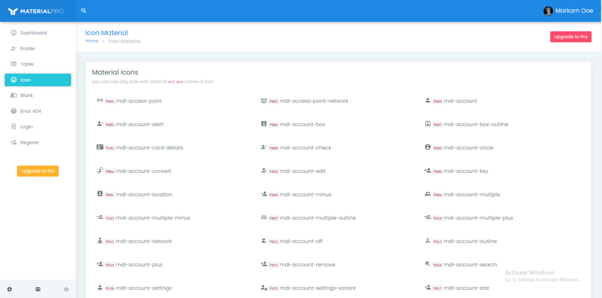
Task: Click the f004 code badge
Action: coord(437,101)
